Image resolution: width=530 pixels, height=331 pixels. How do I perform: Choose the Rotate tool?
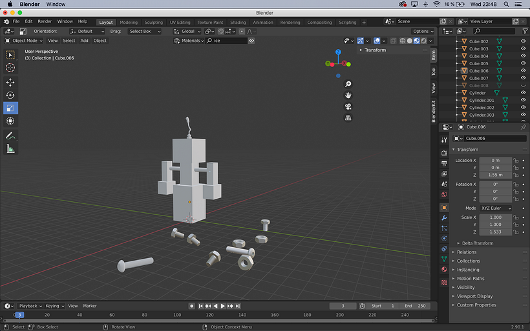tap(10, 95)
